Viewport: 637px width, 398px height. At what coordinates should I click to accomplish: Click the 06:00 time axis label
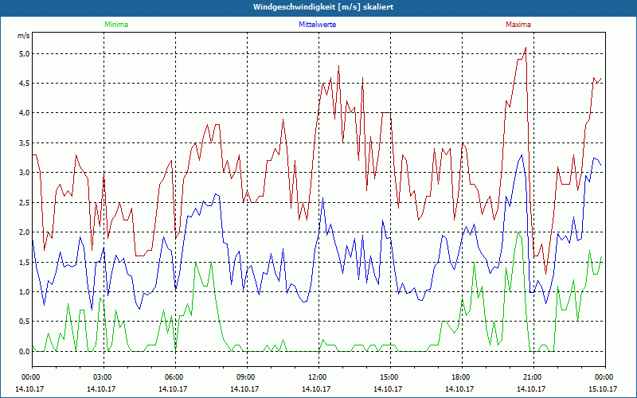[x=175, y=377]
